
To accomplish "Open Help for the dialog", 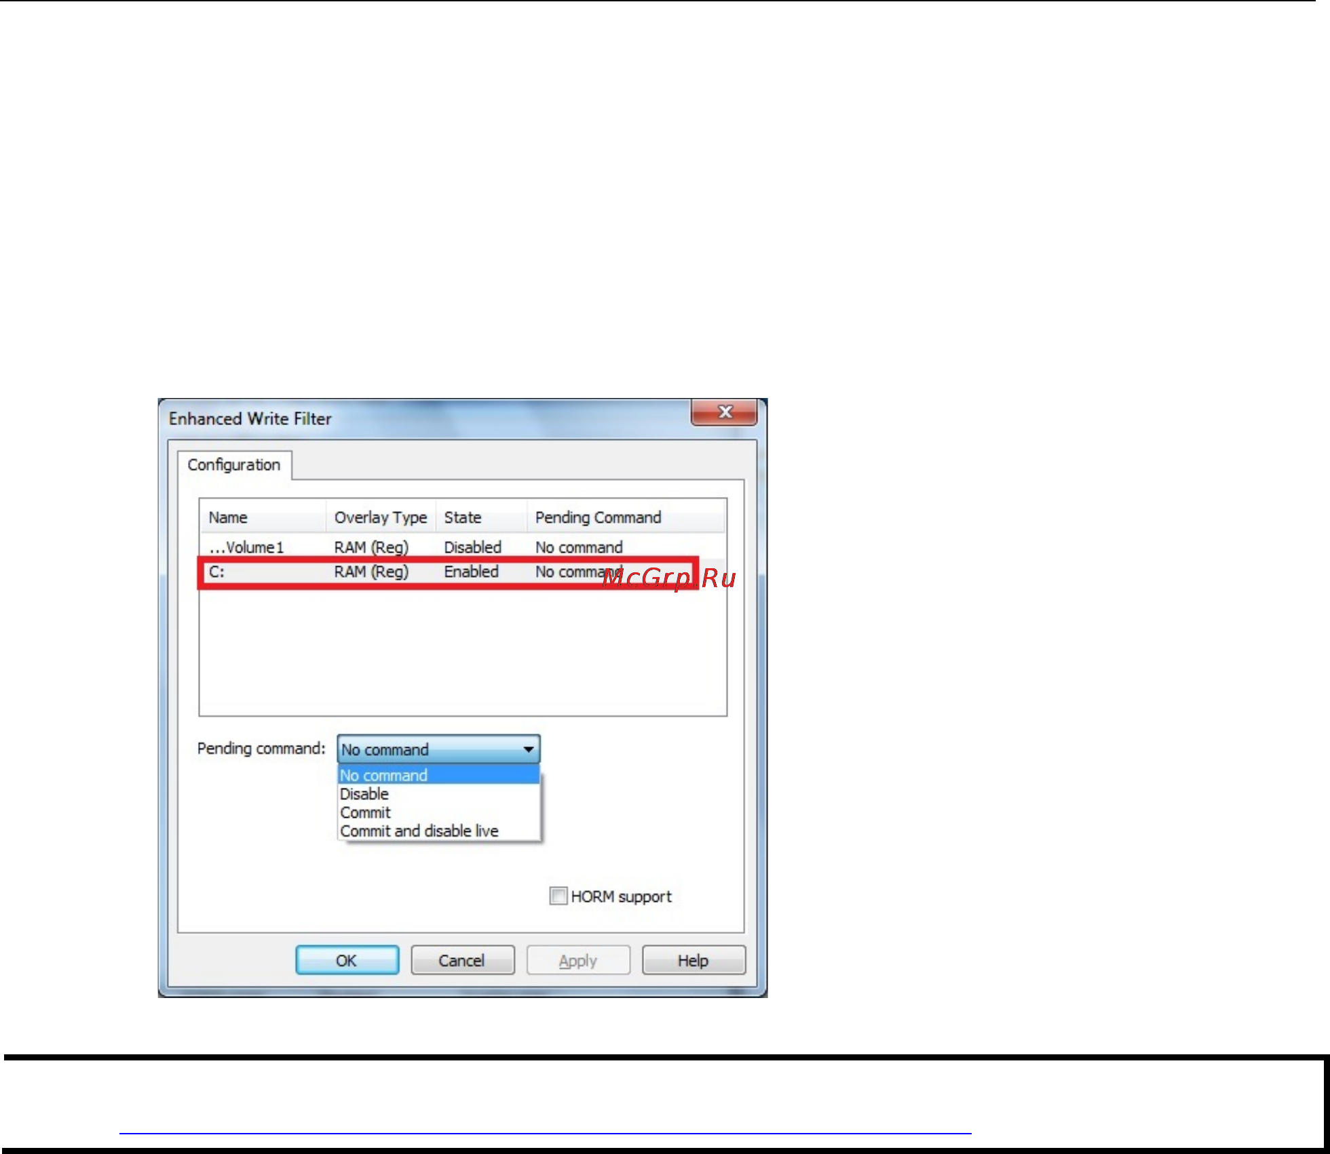I will tap(693, 960).
